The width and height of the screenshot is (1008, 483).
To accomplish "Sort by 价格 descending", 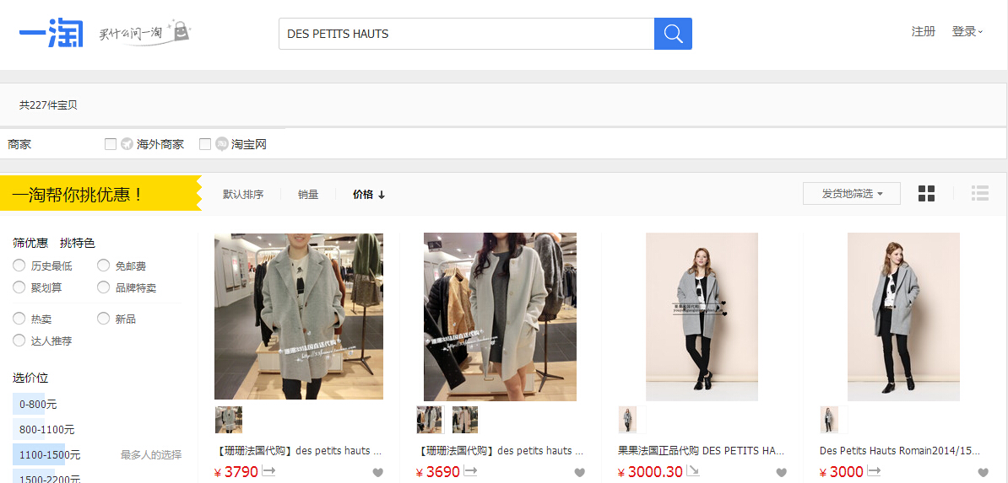I will tap(369, 195).
